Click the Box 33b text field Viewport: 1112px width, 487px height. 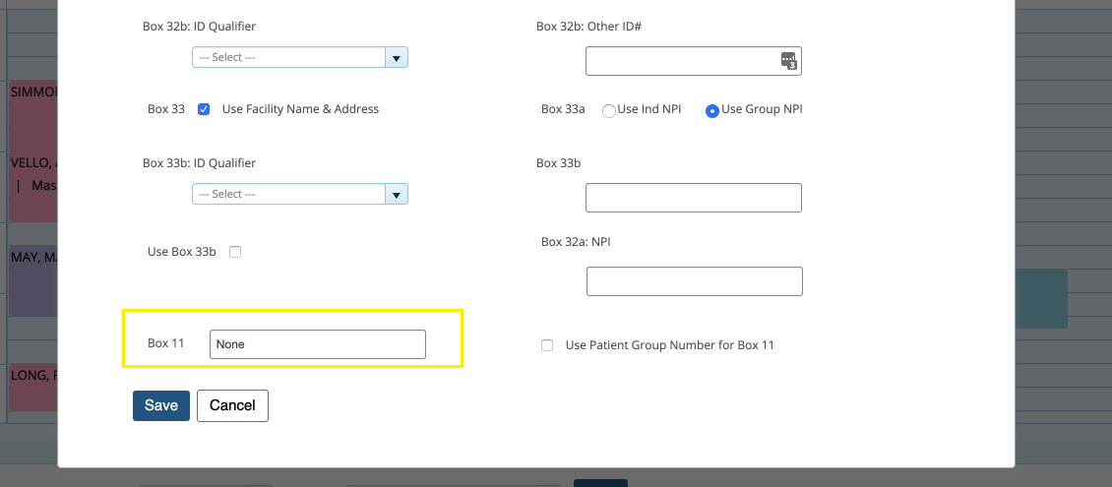point(693,198)
